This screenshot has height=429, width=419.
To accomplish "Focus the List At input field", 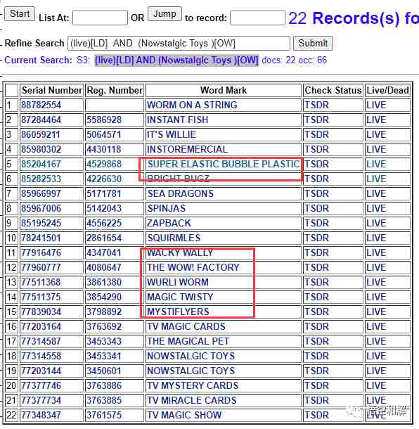I will pos(100,18).
